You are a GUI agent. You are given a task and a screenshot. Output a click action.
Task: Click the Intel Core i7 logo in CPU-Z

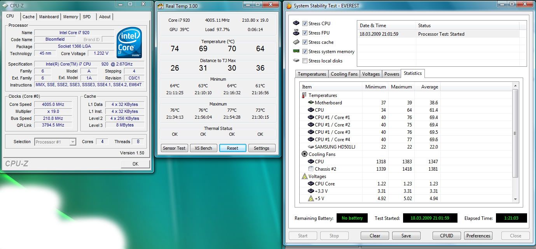click(129, 43)
